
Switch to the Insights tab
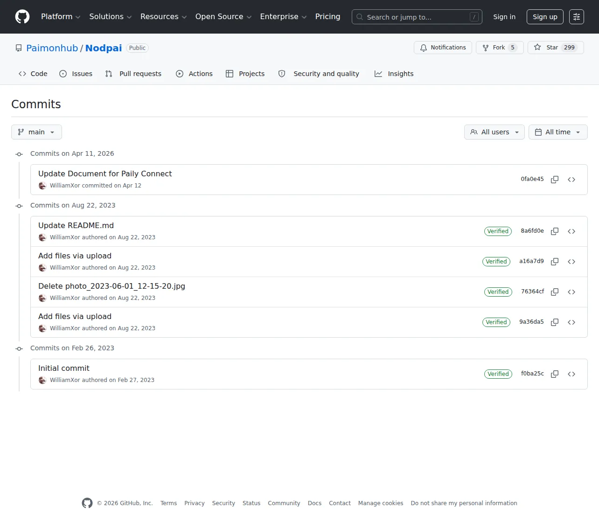coord(394,74)
